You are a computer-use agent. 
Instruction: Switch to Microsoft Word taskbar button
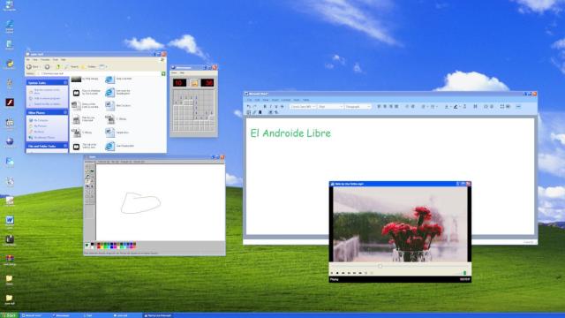click(34, 315)
